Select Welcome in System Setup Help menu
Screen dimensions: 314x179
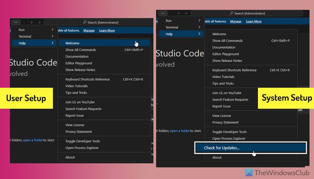click(x=251, y=34)
